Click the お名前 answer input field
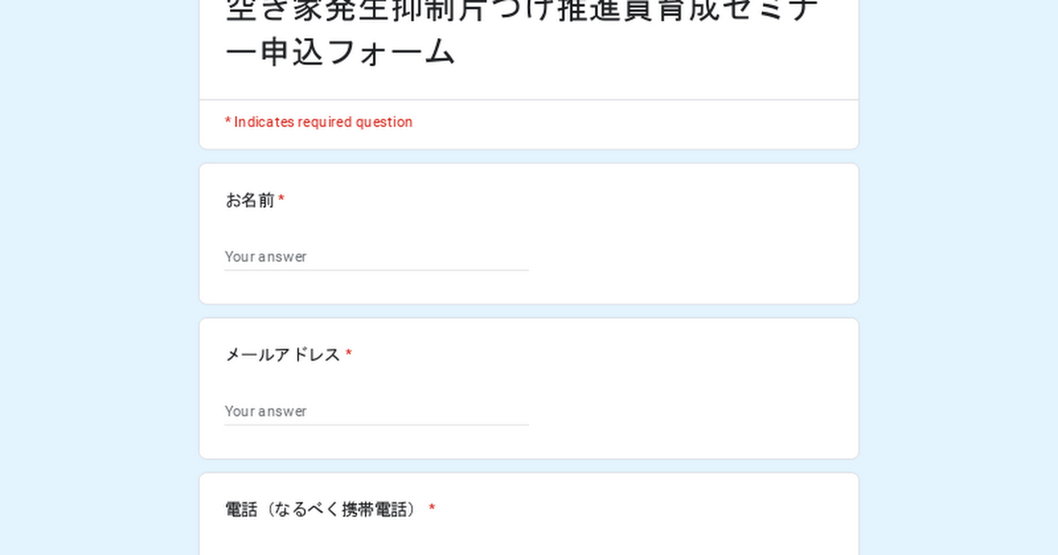 [x=376, y=256]
